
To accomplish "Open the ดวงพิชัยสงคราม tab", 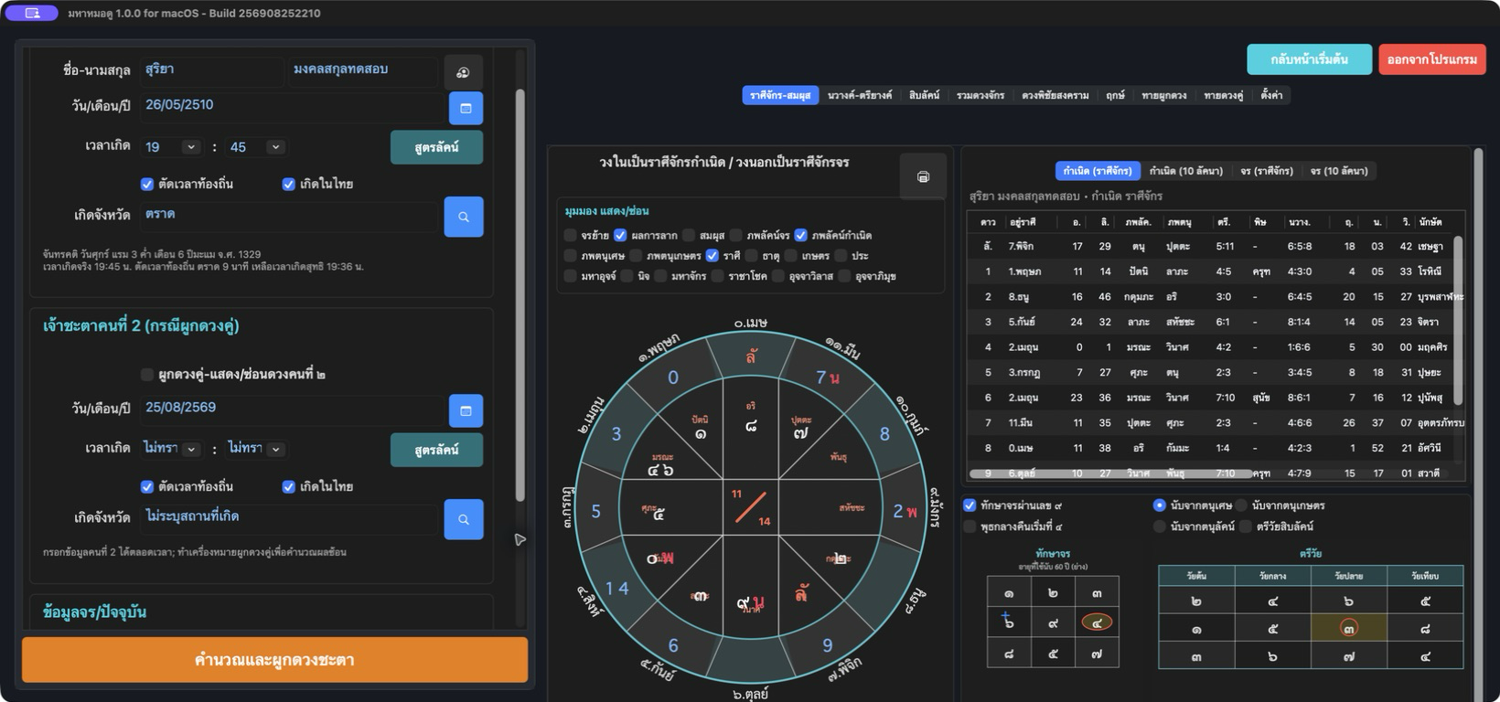I will point(1055,95).
